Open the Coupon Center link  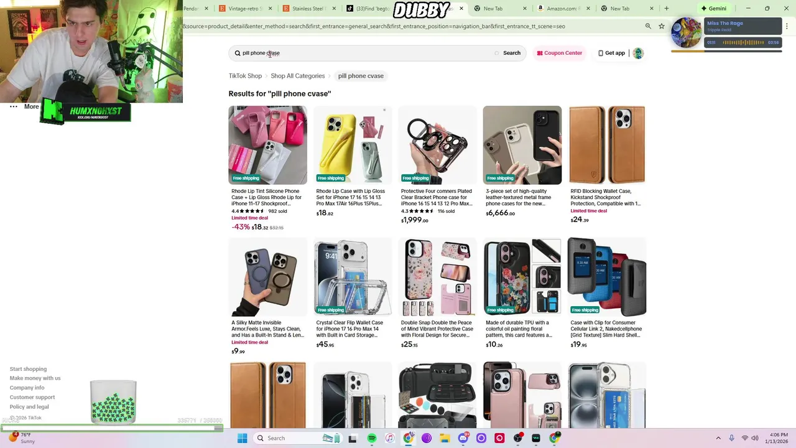click(559, 53)
